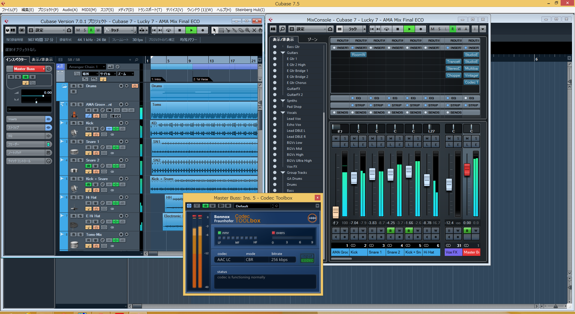The image size is (575, 314).
Task: Collapse the Vocals group in channel list
Action: pyautogui.click(x=283, y=113)
